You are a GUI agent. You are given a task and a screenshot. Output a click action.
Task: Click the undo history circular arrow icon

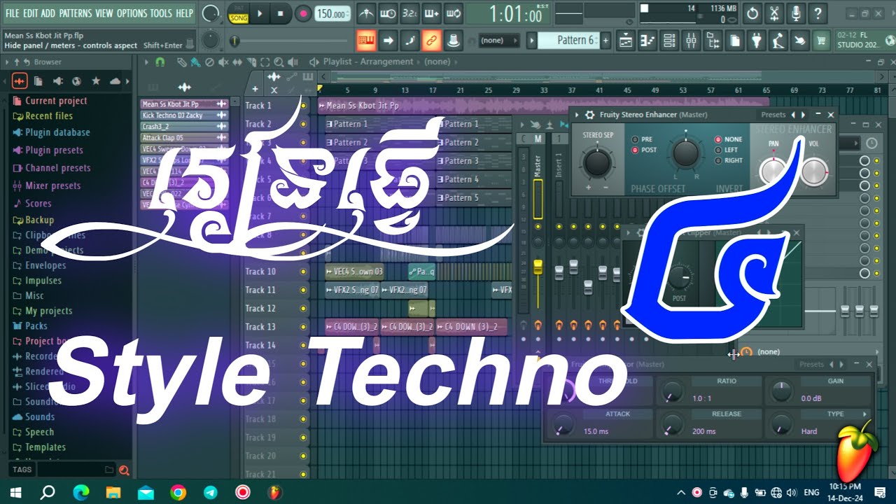coord(752,13)
